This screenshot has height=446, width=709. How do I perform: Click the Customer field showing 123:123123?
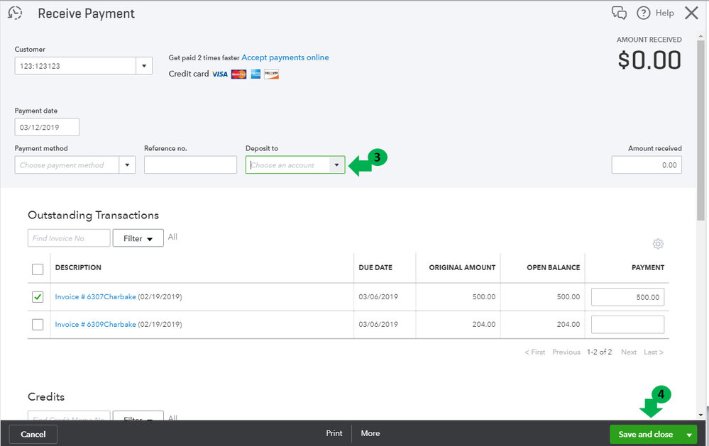(75, 66)
